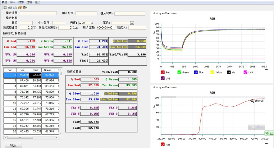Open the amCharts.com link above top chart
This screenshot has width=274, height=148.
click(165, 13)
